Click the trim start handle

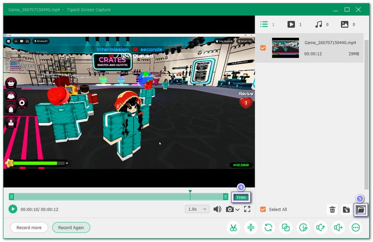coord(11,197)
